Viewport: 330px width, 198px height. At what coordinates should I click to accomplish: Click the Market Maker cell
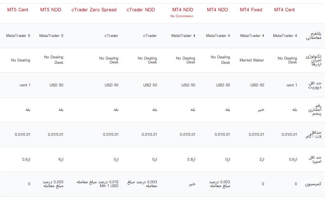pyautogui.click(x=252, y=60)
